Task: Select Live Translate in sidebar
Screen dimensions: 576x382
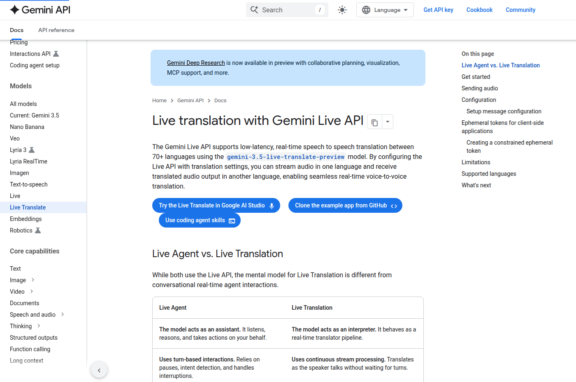Action: click(x=43, y=207)
